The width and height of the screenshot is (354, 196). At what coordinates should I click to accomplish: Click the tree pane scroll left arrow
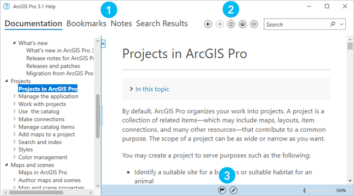5,192
